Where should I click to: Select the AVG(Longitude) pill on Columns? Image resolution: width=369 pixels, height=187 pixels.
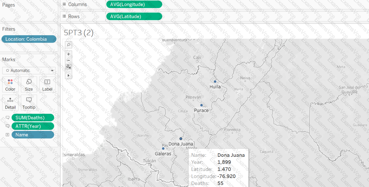(134, 4)
